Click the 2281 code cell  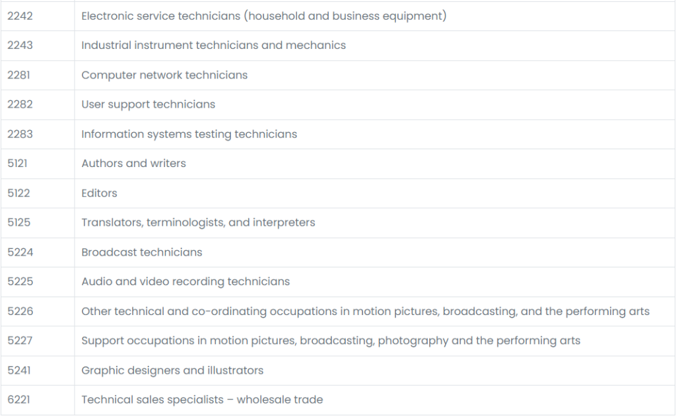(x=38, y=75)
